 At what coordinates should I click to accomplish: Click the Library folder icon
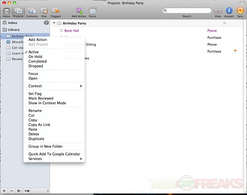[4, 30]
